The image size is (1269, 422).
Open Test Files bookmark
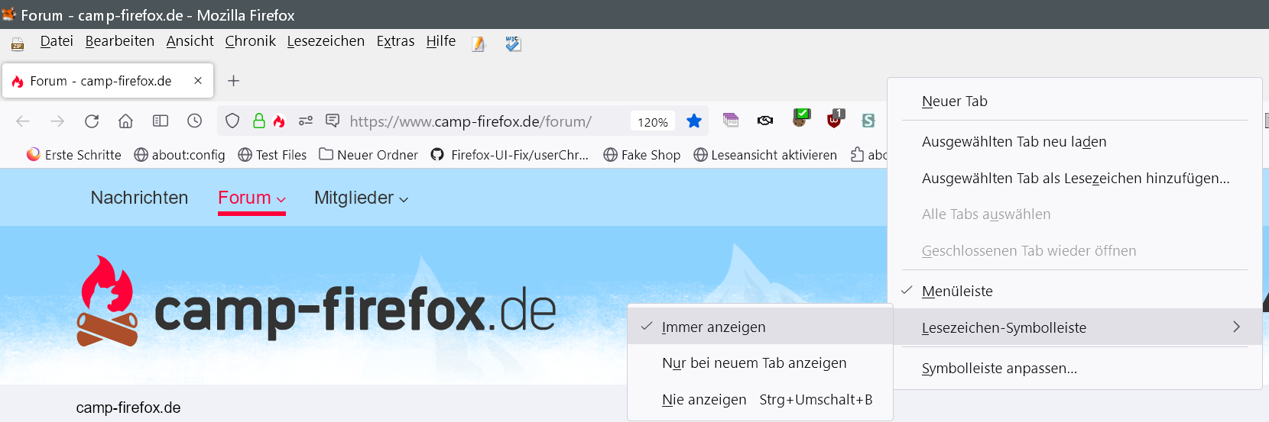tap(272, 155)
